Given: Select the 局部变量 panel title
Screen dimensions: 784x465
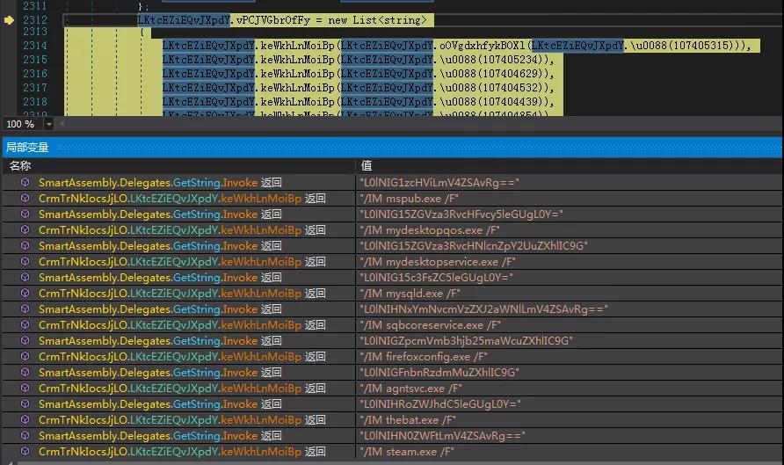Looking at the screenshot, I should click(28, 148).
